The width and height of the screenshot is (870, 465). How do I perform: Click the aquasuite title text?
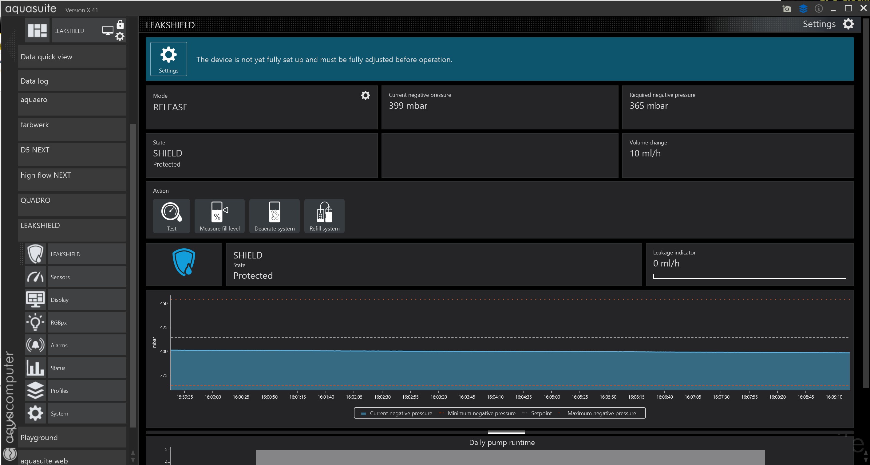click(x=31, y=9)
